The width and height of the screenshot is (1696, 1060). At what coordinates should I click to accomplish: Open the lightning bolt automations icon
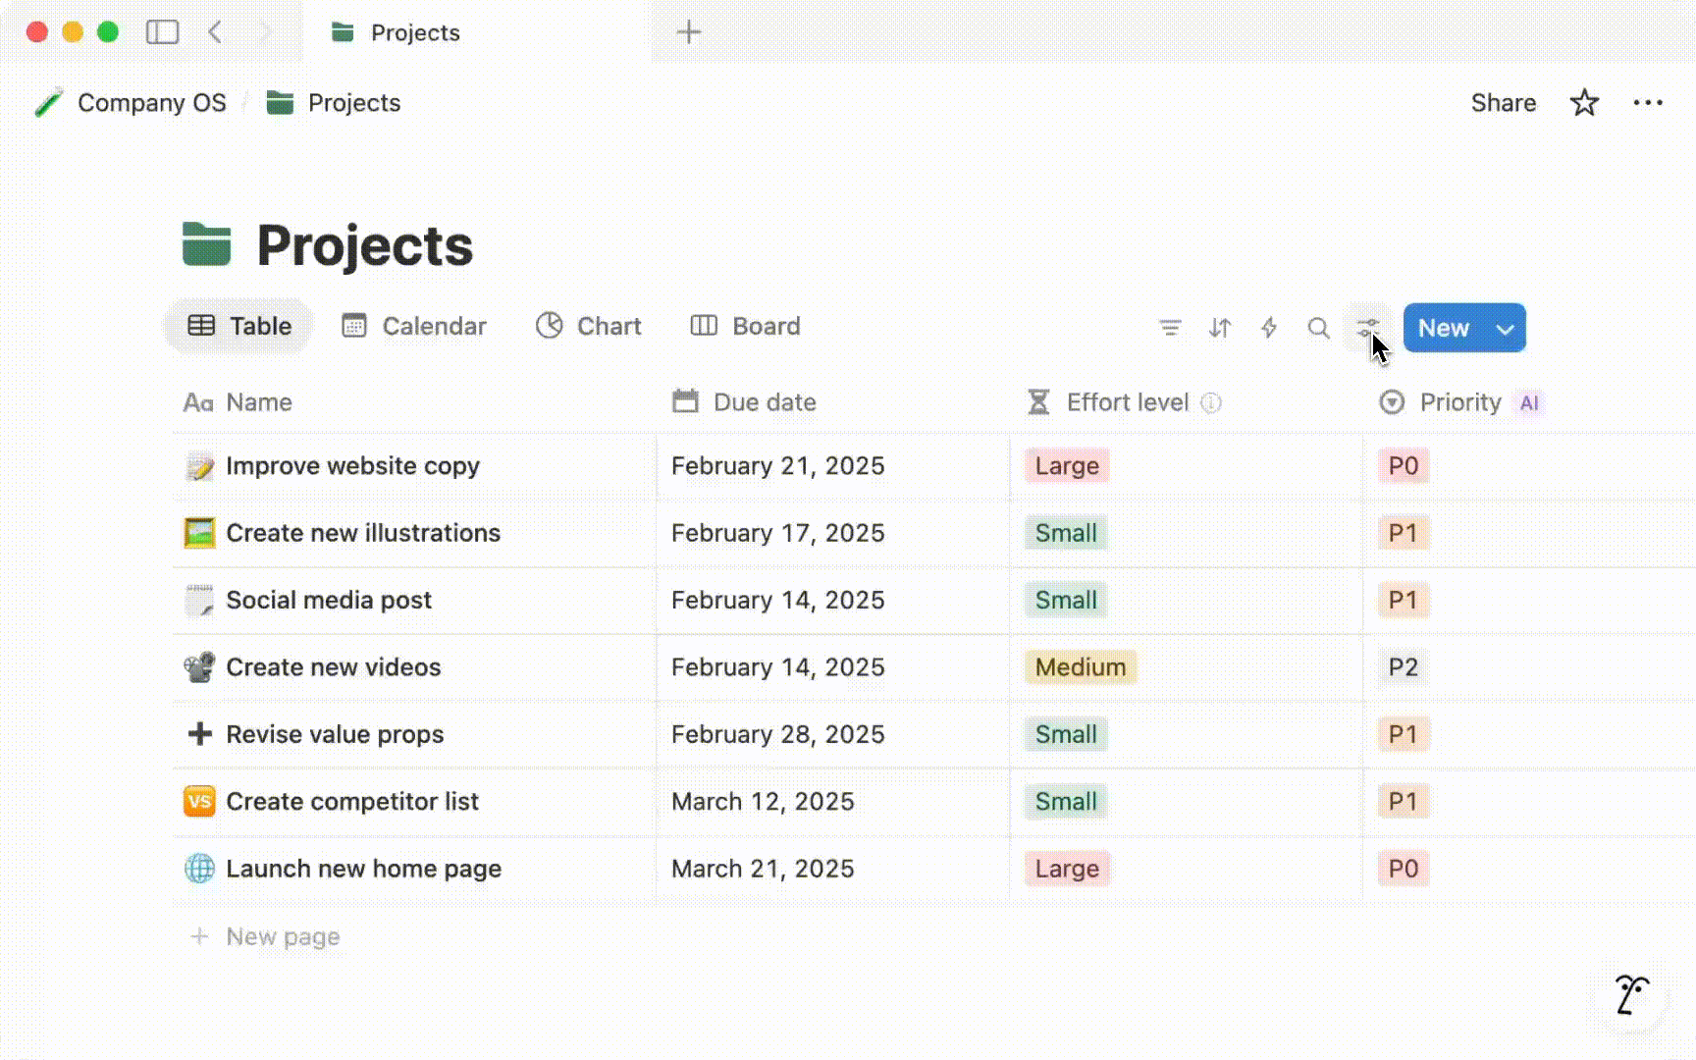(1269, 328)
